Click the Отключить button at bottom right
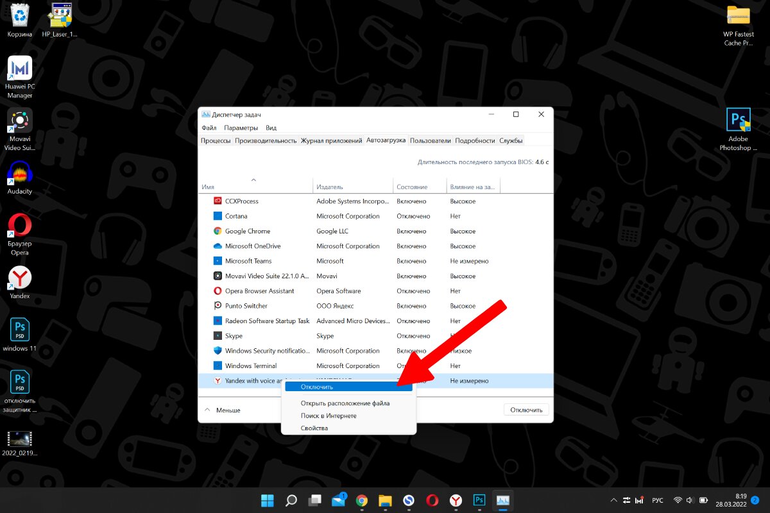Screen dimensions: 770x513 [526, 410]
